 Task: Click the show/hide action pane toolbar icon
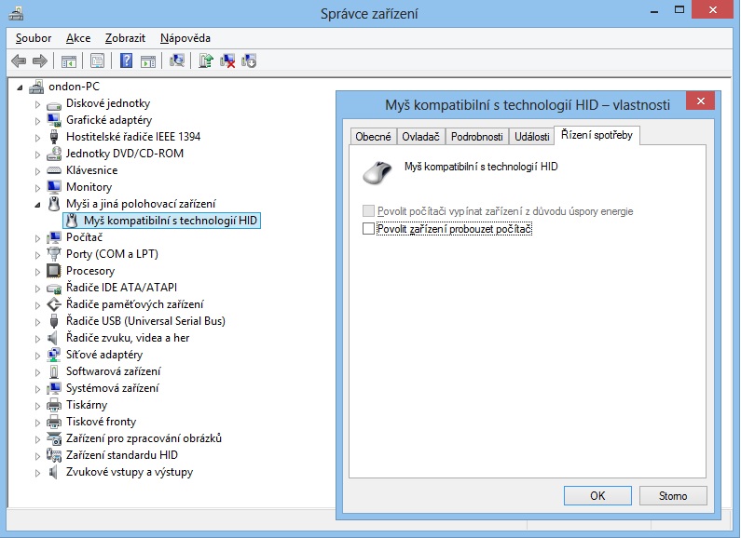coord(148,61)
